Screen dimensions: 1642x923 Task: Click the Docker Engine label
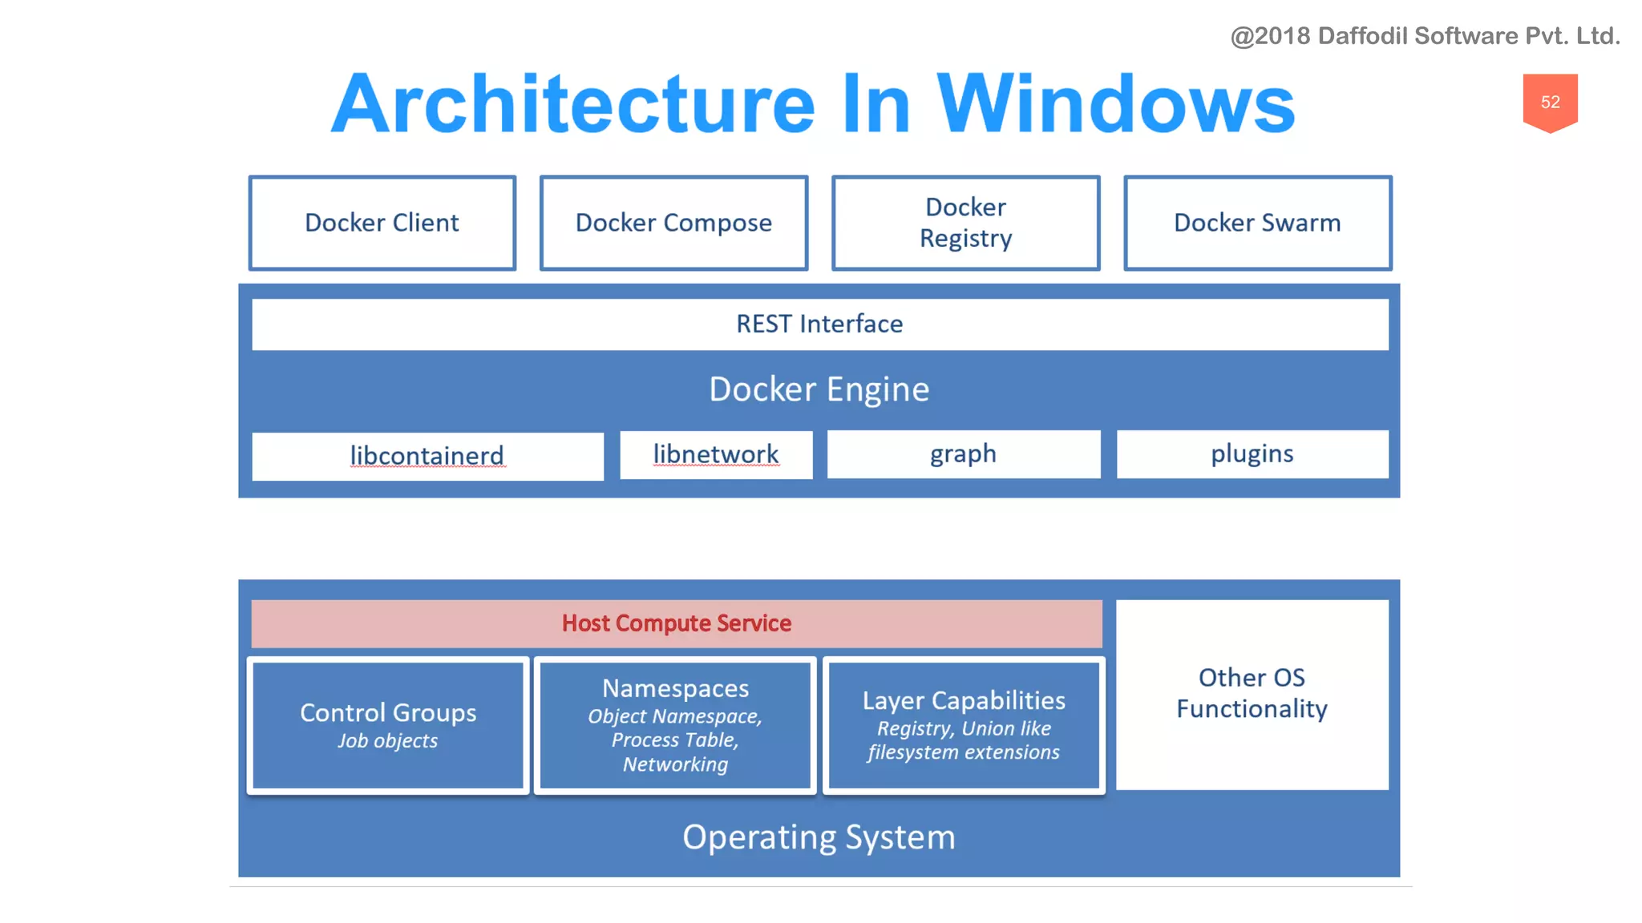pos(819,389)
